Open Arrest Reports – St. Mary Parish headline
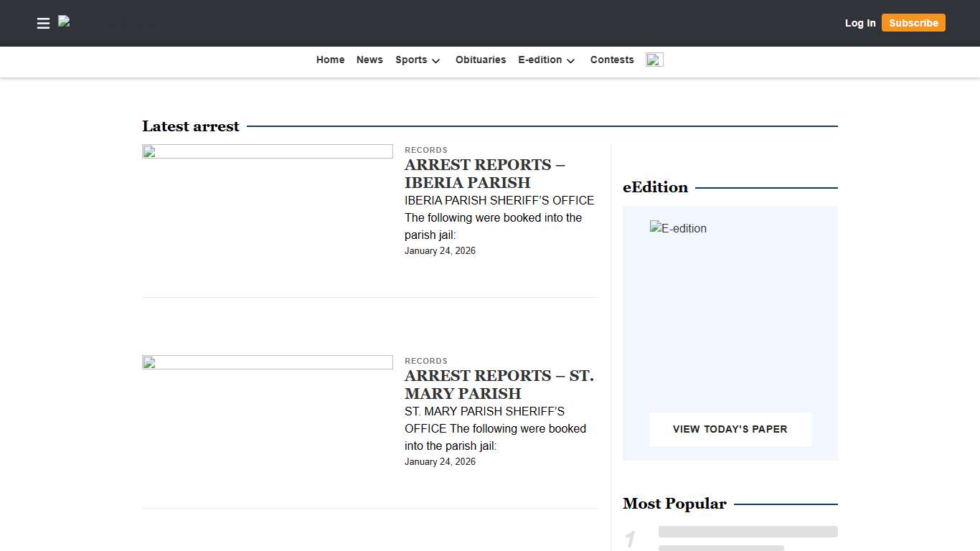The height and width of the screenshot is (551, 980). pyautogui.click(x=499, y=385)
